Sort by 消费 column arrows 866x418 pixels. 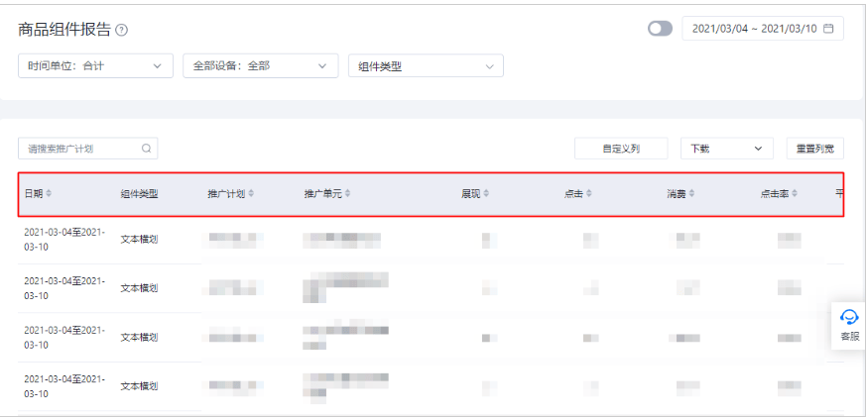[x=691, y=193]
